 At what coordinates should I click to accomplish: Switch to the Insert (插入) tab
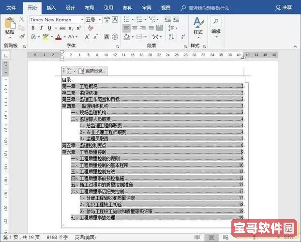pos(51,8)
